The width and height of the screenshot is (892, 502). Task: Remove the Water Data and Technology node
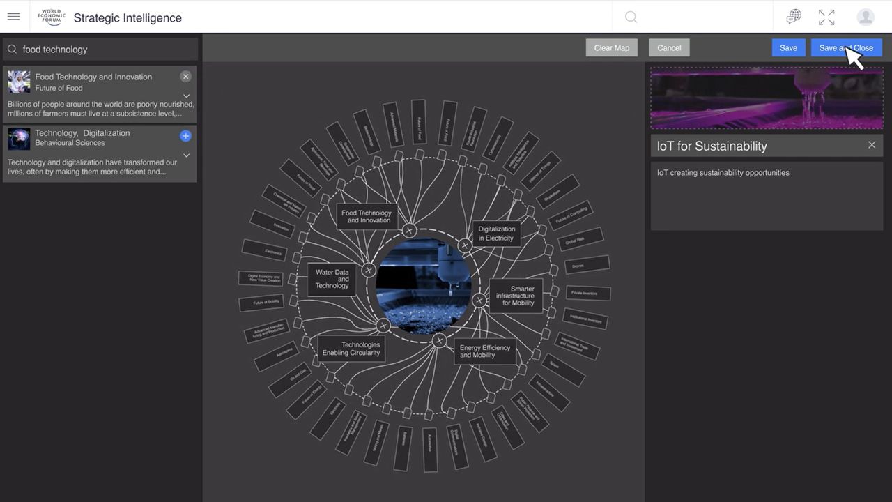(369, 271)
